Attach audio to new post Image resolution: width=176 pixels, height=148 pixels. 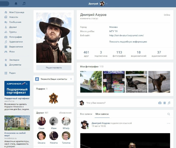[x=169, y=103]
